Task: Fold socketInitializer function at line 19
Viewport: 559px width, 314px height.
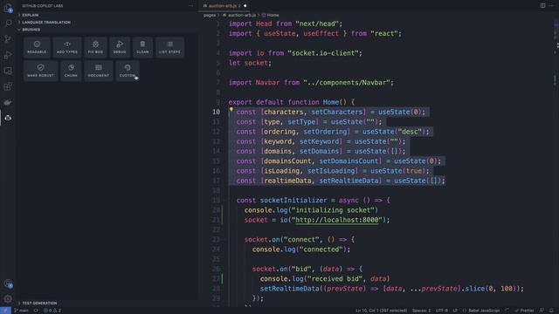Action: click(225, 201)
